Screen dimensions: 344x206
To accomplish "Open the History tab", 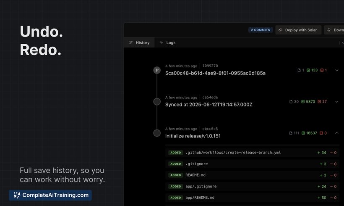I will point(139,42).
